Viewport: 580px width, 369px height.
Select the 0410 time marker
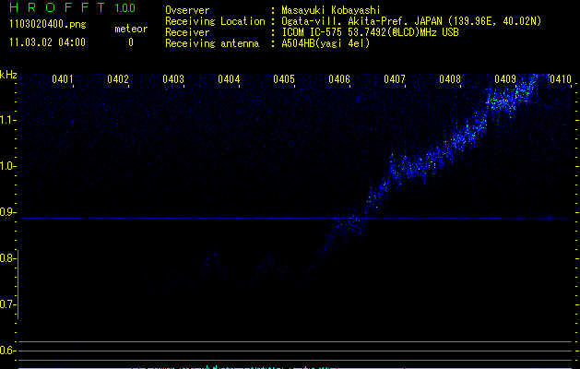tap(561, 79)
